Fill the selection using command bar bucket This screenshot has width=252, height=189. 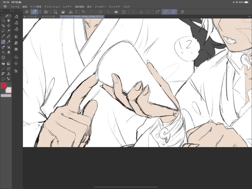coord(116,12)
